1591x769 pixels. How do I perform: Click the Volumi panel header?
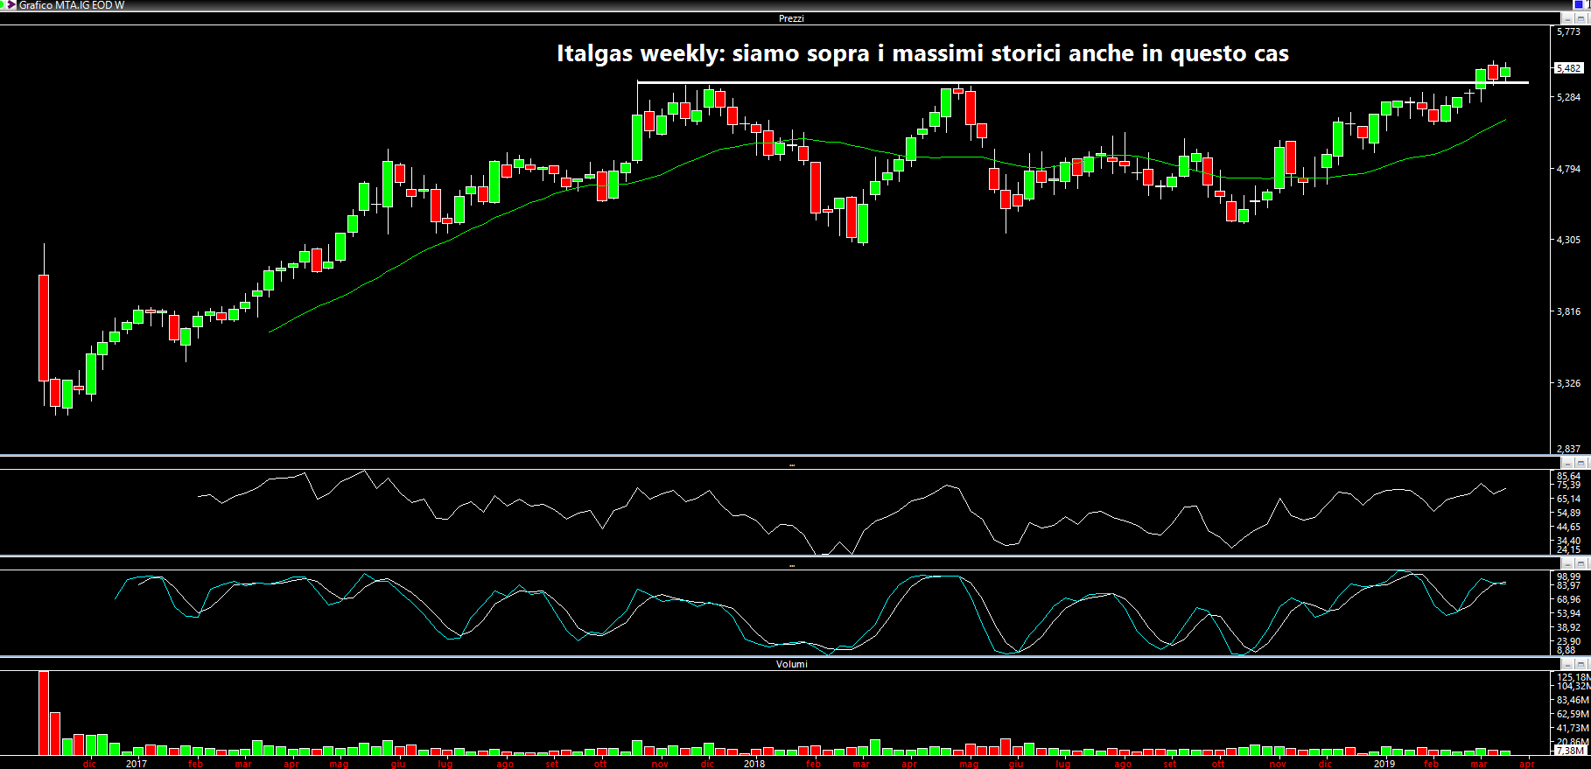(x=791, y=664)
